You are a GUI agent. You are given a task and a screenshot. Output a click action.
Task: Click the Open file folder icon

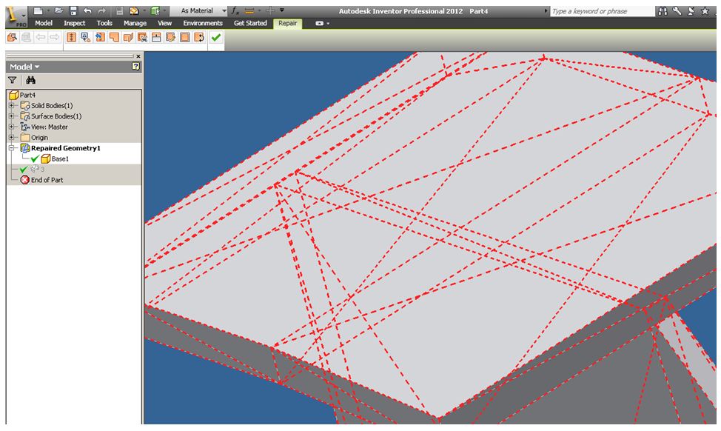pyautogui.click(x=58, y=10)
